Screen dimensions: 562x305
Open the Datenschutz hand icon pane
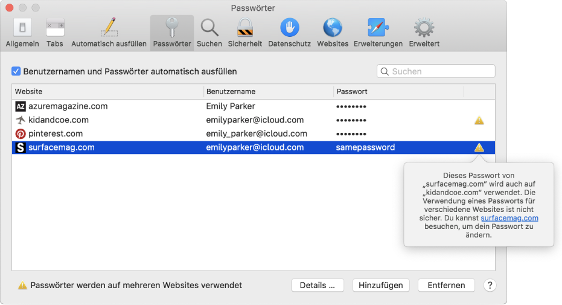pos(289,33)
